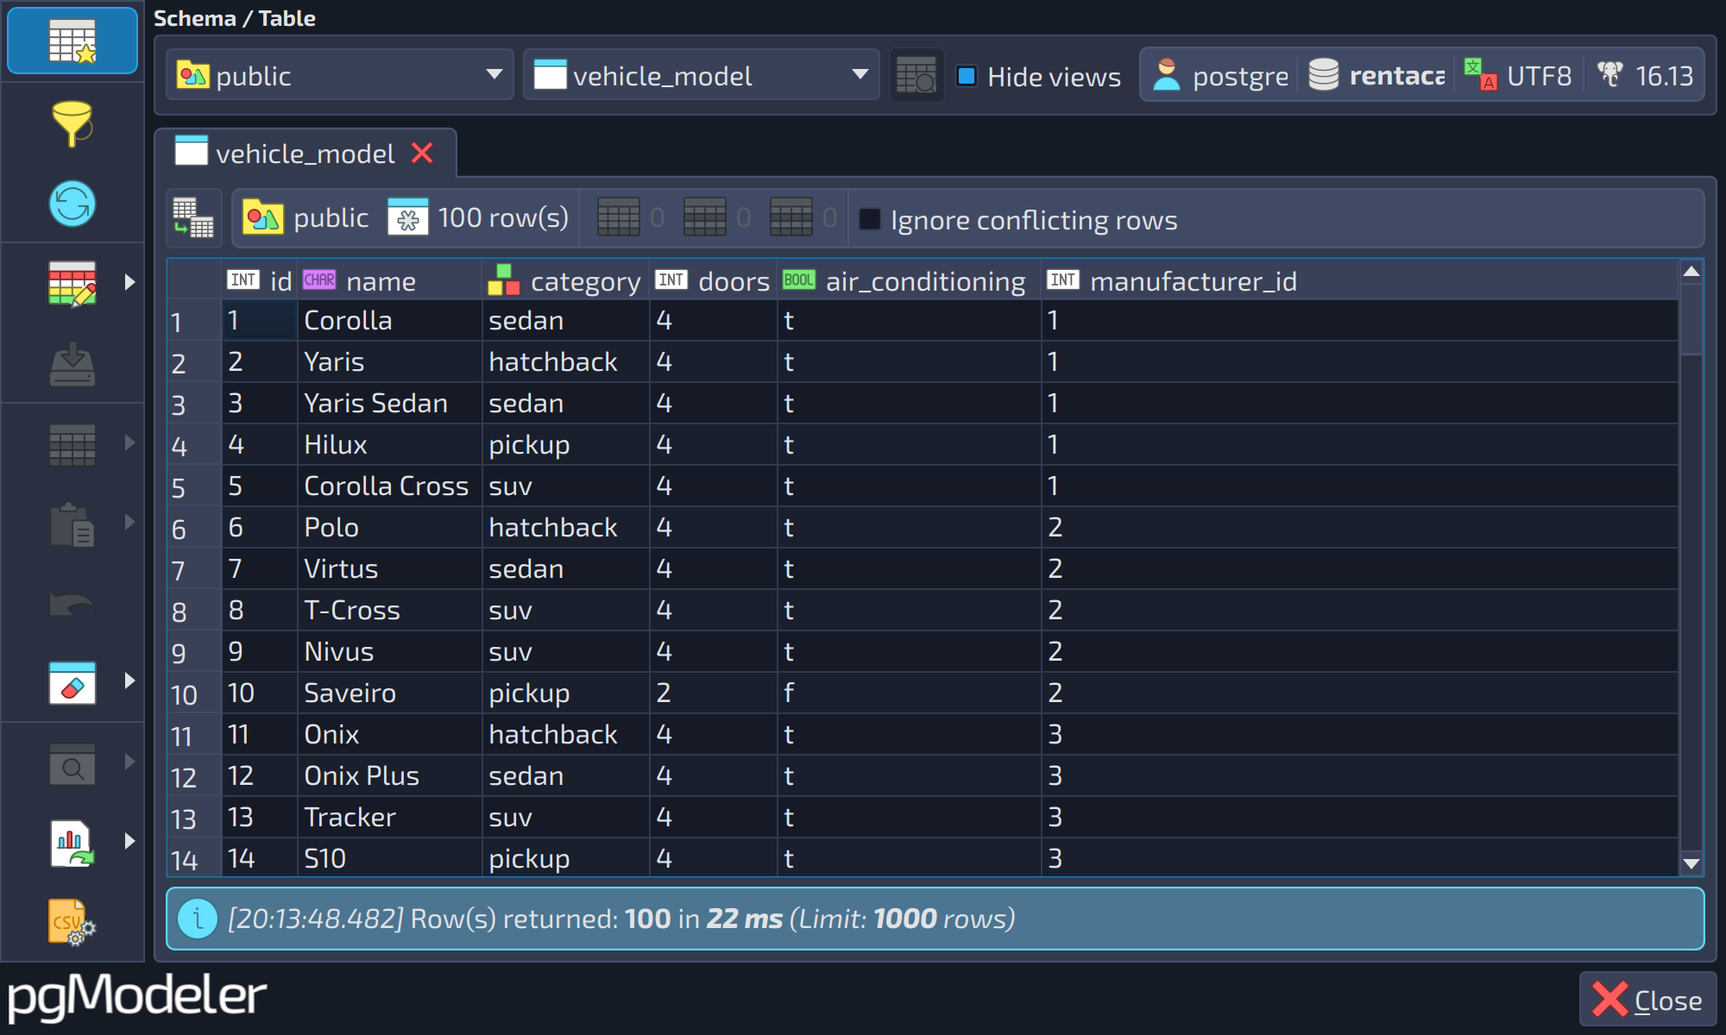Select row header number 14
Image resolution: width=1726 pixels, height=1035 pixels.
click(x=194, y=859)
